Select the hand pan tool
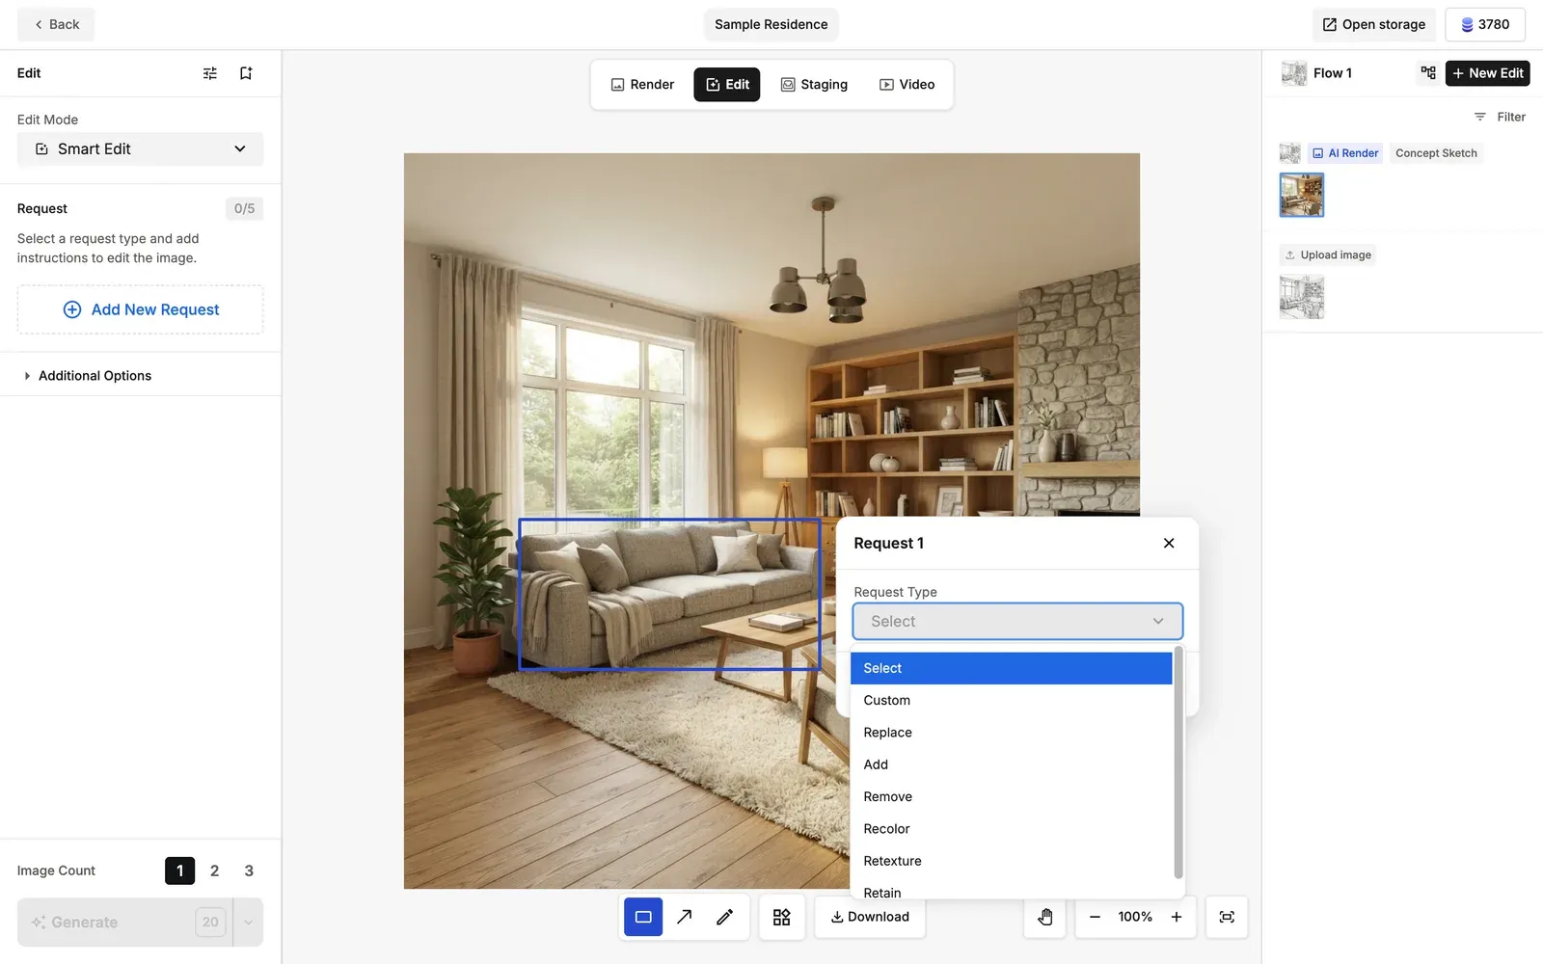Viewport: 1543px width, 964px height. (x=1045, y=917)
